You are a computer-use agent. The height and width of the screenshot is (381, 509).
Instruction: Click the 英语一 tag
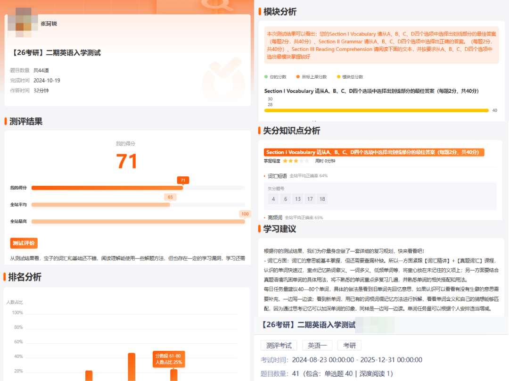(317, 345)
